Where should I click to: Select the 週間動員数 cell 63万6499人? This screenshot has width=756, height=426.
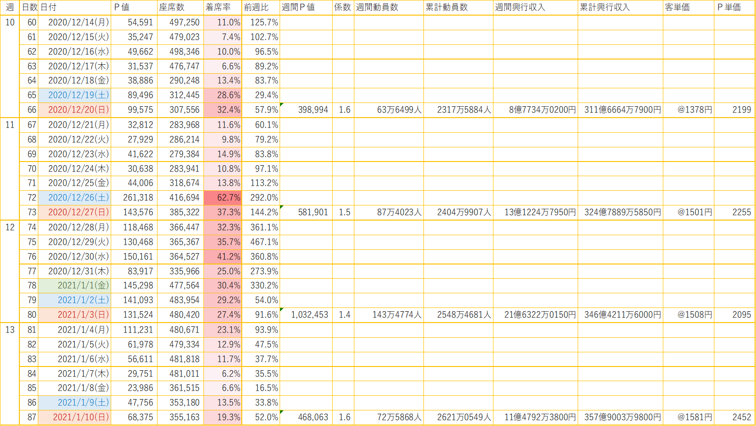click(389, 110)
